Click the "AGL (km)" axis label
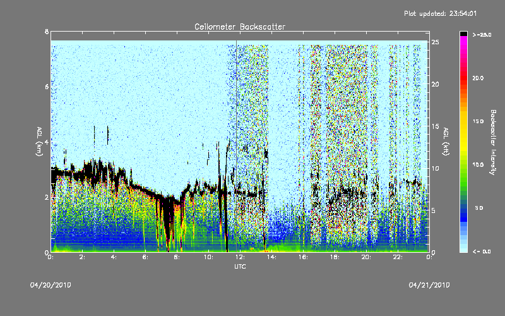Viewport: 505px width, 316px height. [x=39, y=142]
